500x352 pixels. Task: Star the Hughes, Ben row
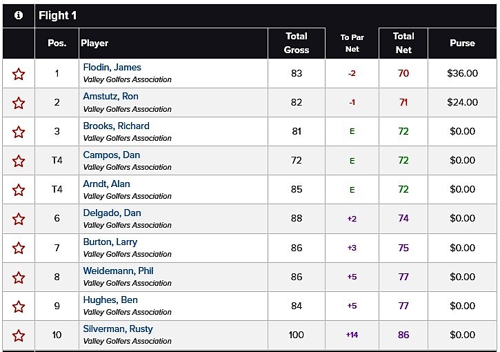(19, 306)
